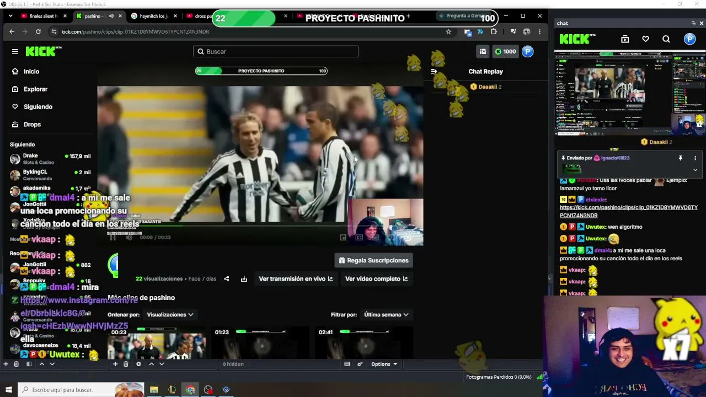Open the 02:41 clip thumbnail

(x=364, y=342)
